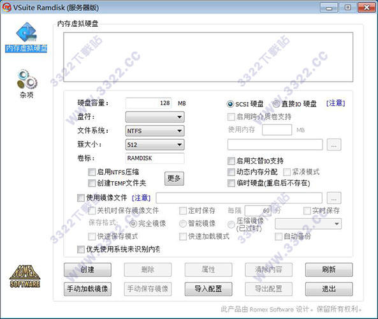
Task: Enable 创建TEMP文件夹 checkbox
Action: tap(92, 183)
